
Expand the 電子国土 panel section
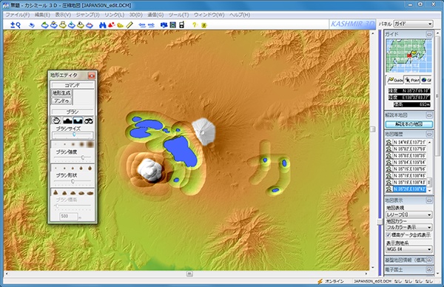click(429, 269)
